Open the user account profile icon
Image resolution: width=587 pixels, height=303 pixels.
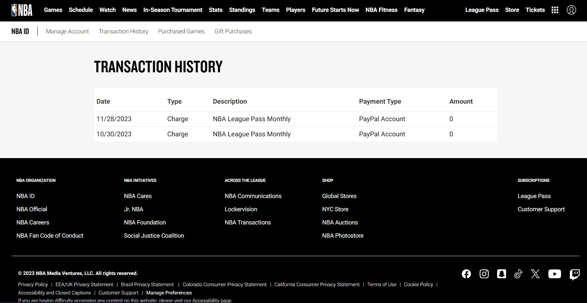[x=571, y=10]
